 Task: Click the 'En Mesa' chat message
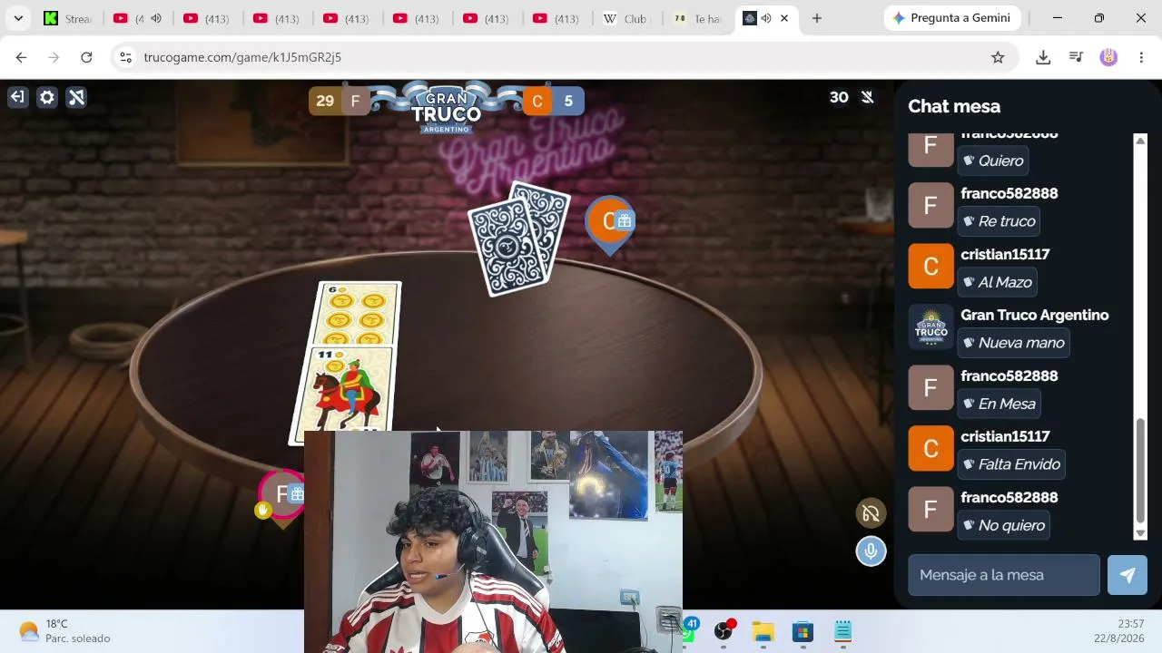(999, 404)
